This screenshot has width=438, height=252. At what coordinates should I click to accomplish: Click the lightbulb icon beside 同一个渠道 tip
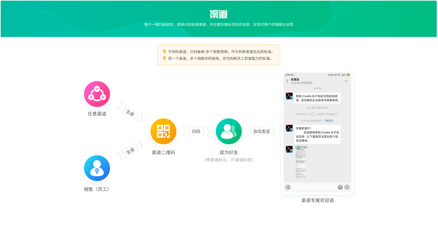tap(164, 58)
